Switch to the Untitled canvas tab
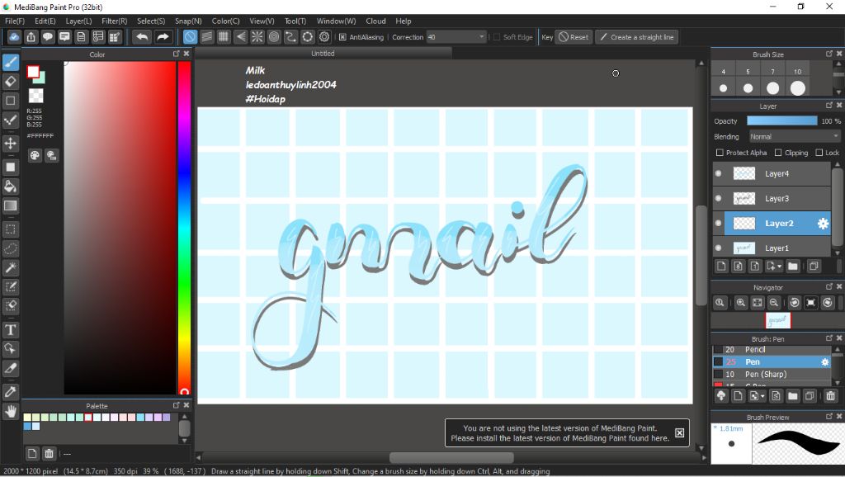 [323, 54]
